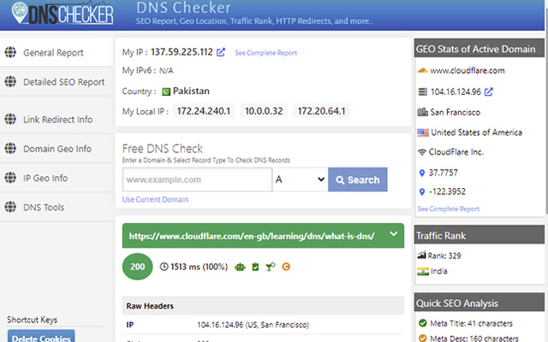The image size is (548, 342).
Task: Click location pin beside -122.3952
Action: [x=422, y=192]
